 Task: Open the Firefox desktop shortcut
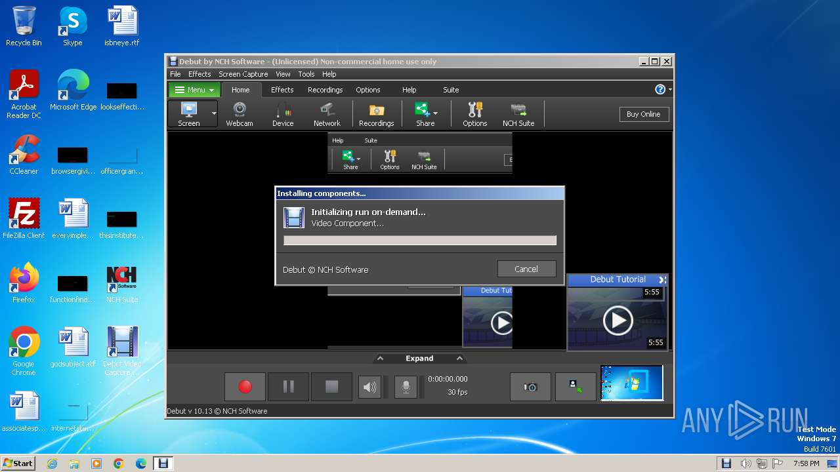pyautogui.click(x=24, y=283)
